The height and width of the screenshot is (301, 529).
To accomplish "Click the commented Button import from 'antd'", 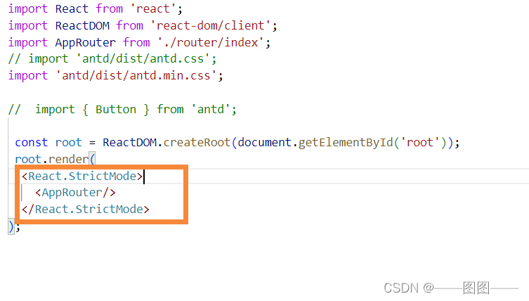I will 122,110.
